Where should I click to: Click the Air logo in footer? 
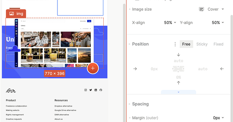(x=11, y=91)
